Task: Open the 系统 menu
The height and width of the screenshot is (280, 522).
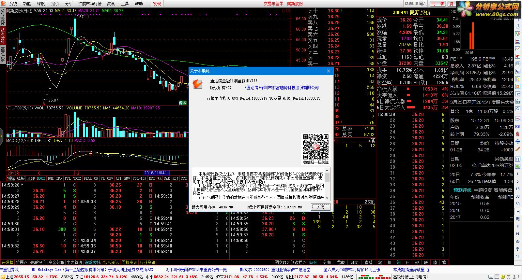Action: [13, 4]
